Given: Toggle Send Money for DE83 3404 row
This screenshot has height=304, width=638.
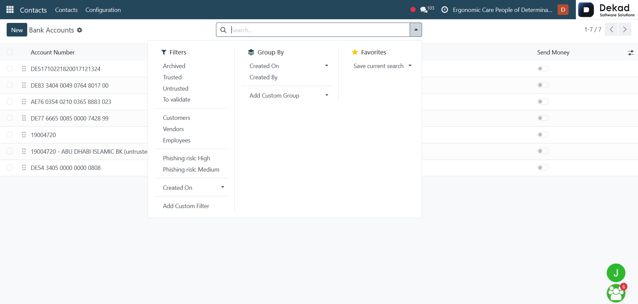Looking at the screenshot, I should click(x=543, y=85).
